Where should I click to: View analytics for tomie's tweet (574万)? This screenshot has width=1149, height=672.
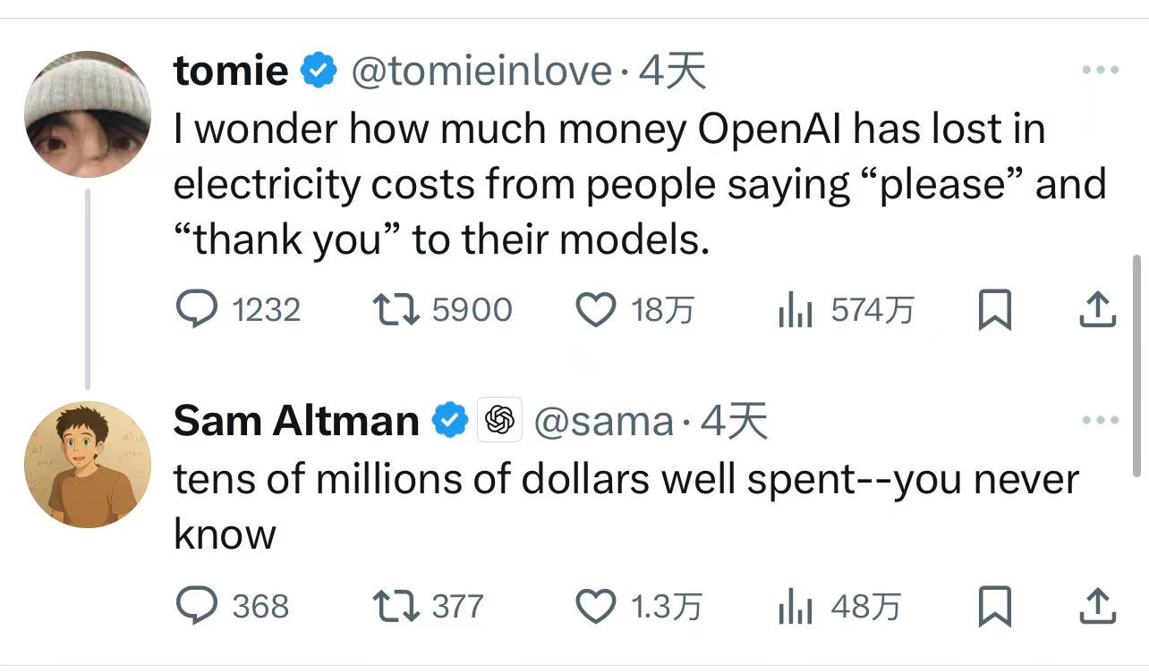(x=795, y=311)
